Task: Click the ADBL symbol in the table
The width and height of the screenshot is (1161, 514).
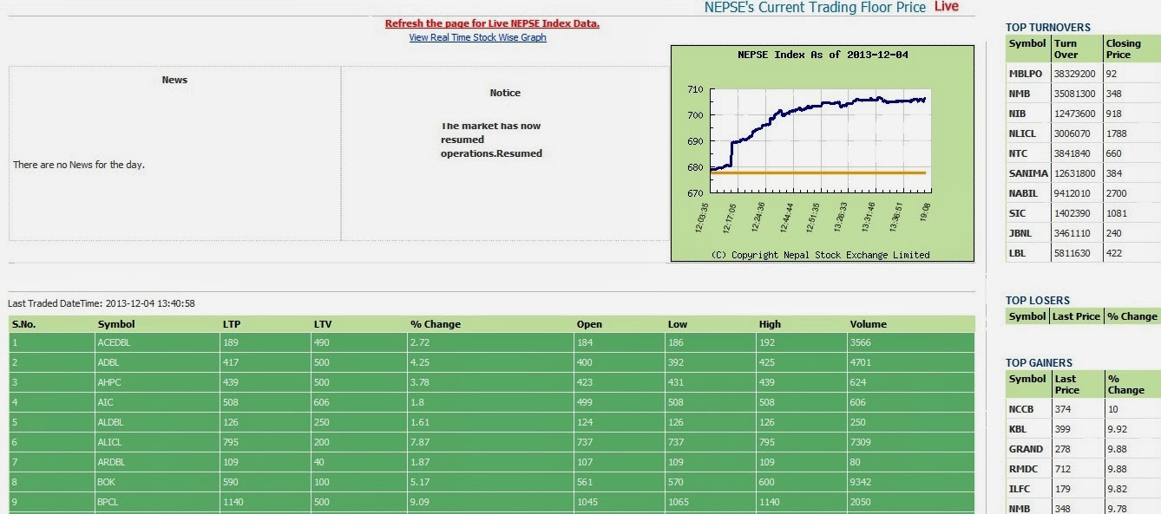Action: (x=108, y=362)
